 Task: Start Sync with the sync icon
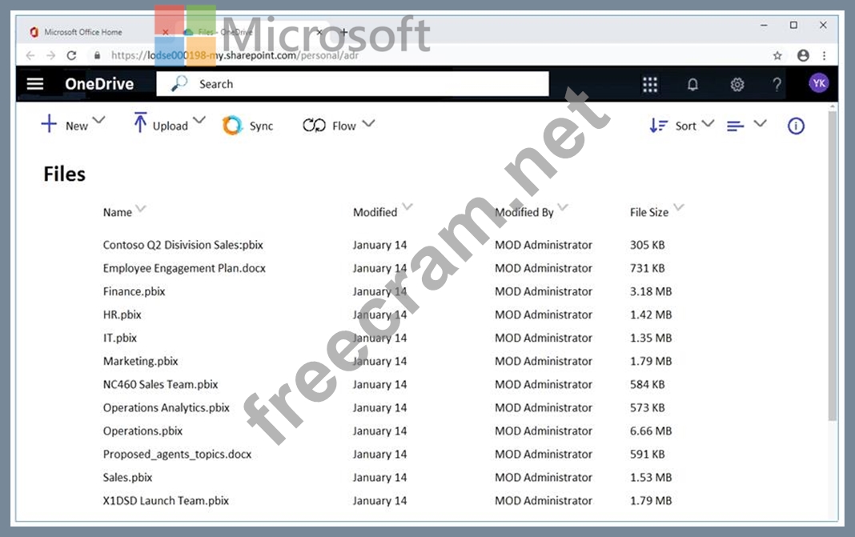click(x=232, y=126)
